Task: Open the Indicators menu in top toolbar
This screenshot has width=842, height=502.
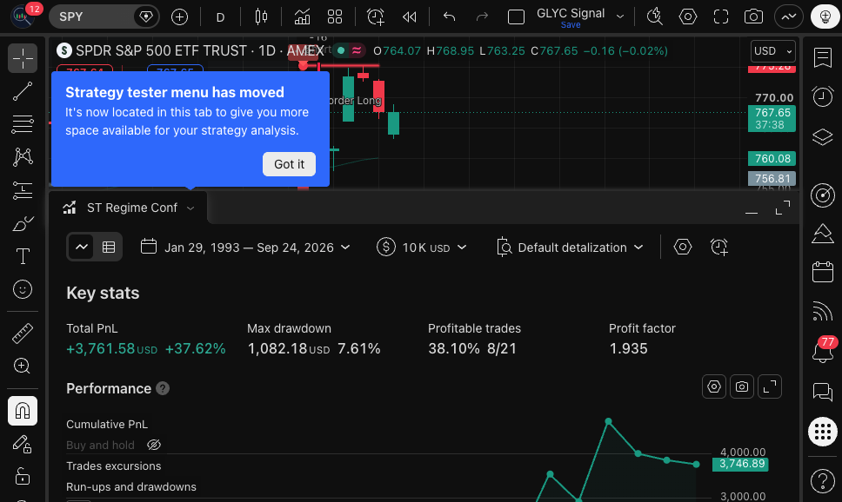Action: (303, 17)
